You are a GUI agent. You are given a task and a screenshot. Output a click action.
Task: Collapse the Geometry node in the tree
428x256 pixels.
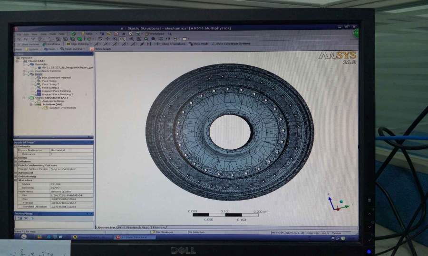tap(24, 64)
